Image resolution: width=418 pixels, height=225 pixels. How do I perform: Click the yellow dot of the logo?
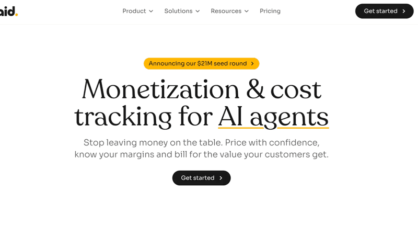[17, 14]
